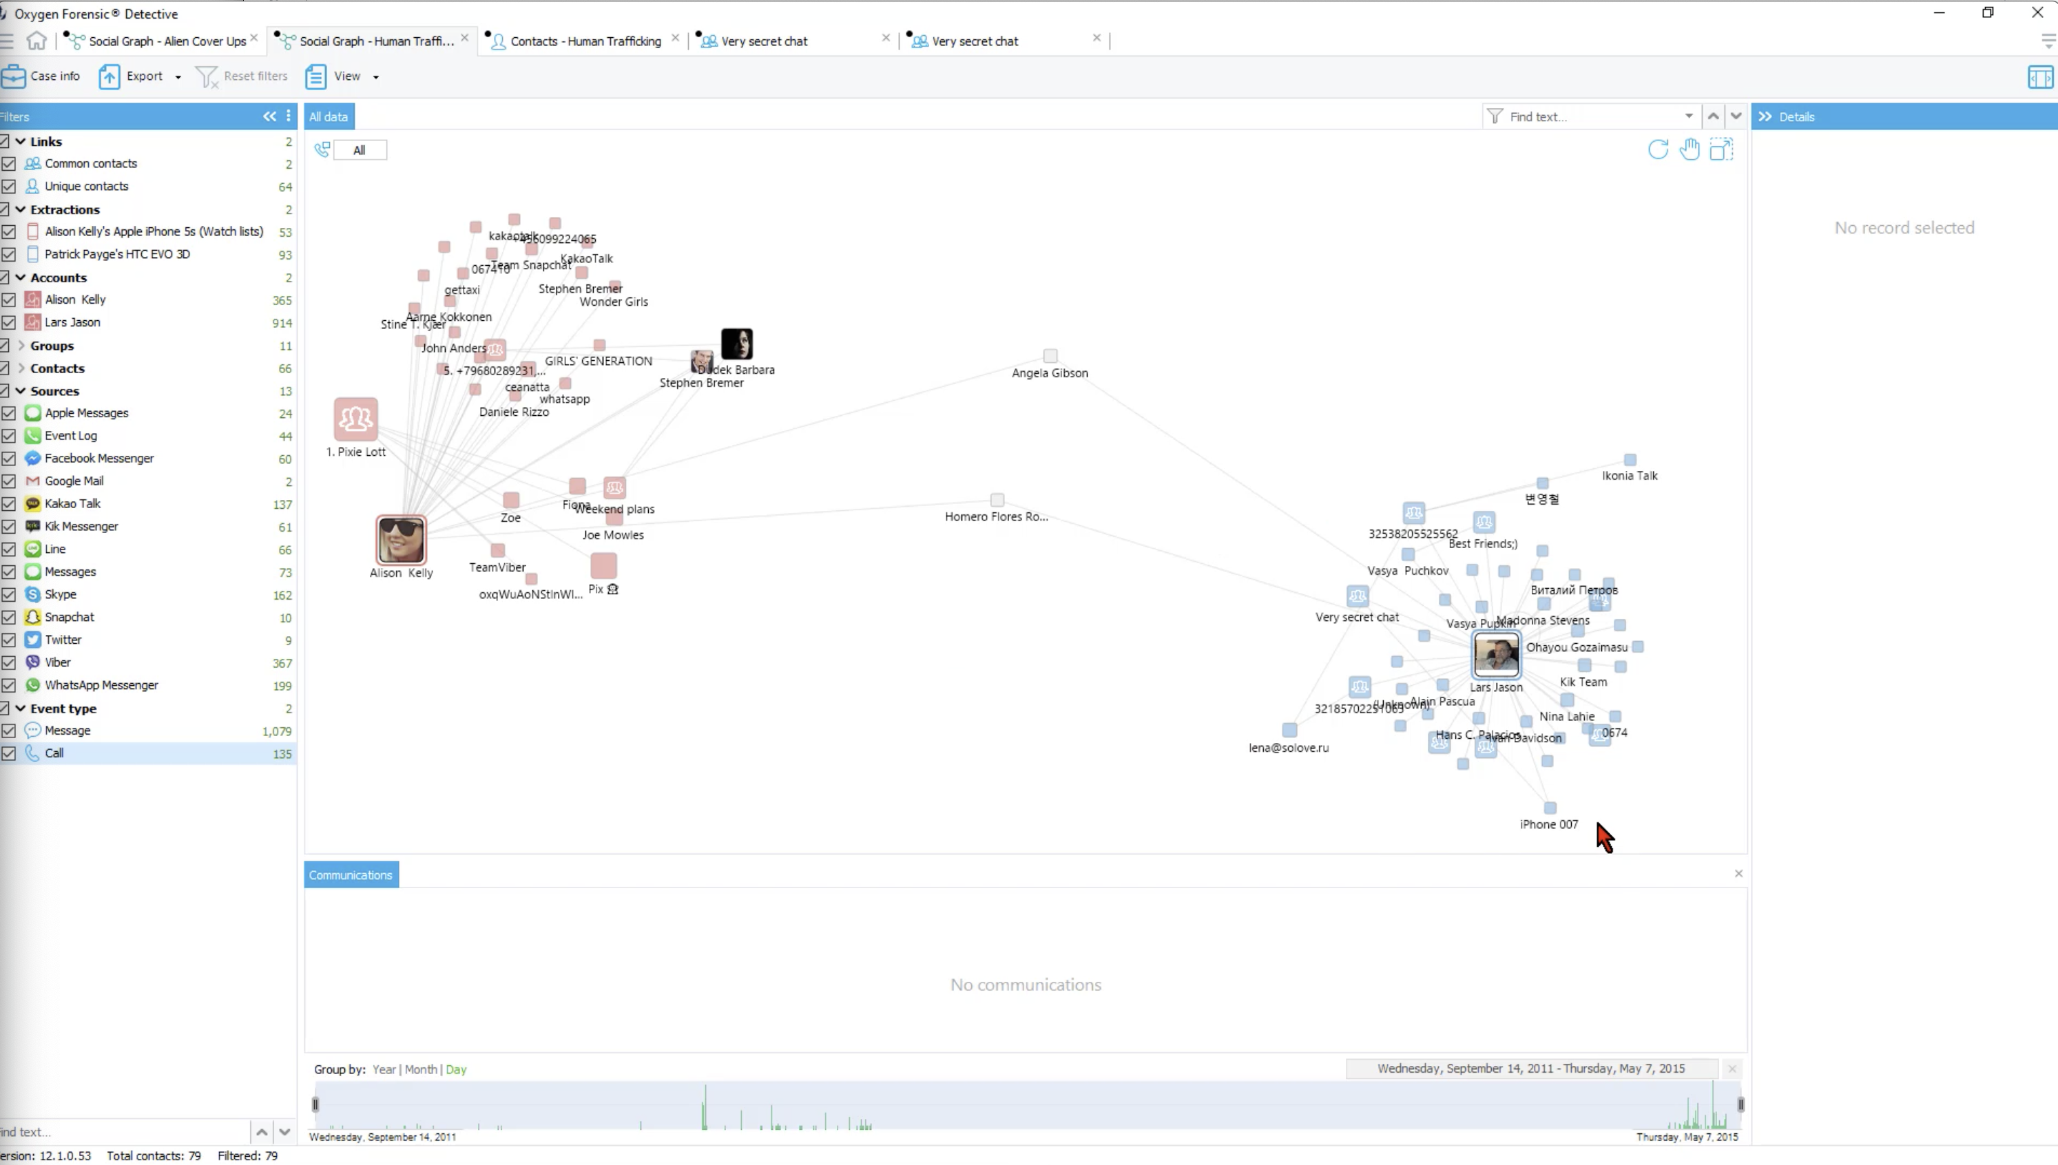
Task: Expand the Contacts filter section
Action: tap(21, 368)
